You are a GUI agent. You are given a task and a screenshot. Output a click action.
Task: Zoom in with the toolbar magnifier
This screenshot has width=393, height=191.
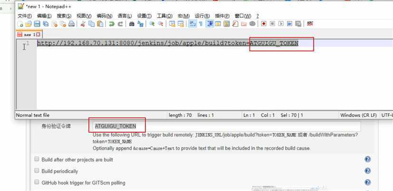(x=152, y=24)
